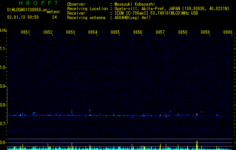Click the 0859 time axis label
This screenshot has height=150, width=236.
205,32
